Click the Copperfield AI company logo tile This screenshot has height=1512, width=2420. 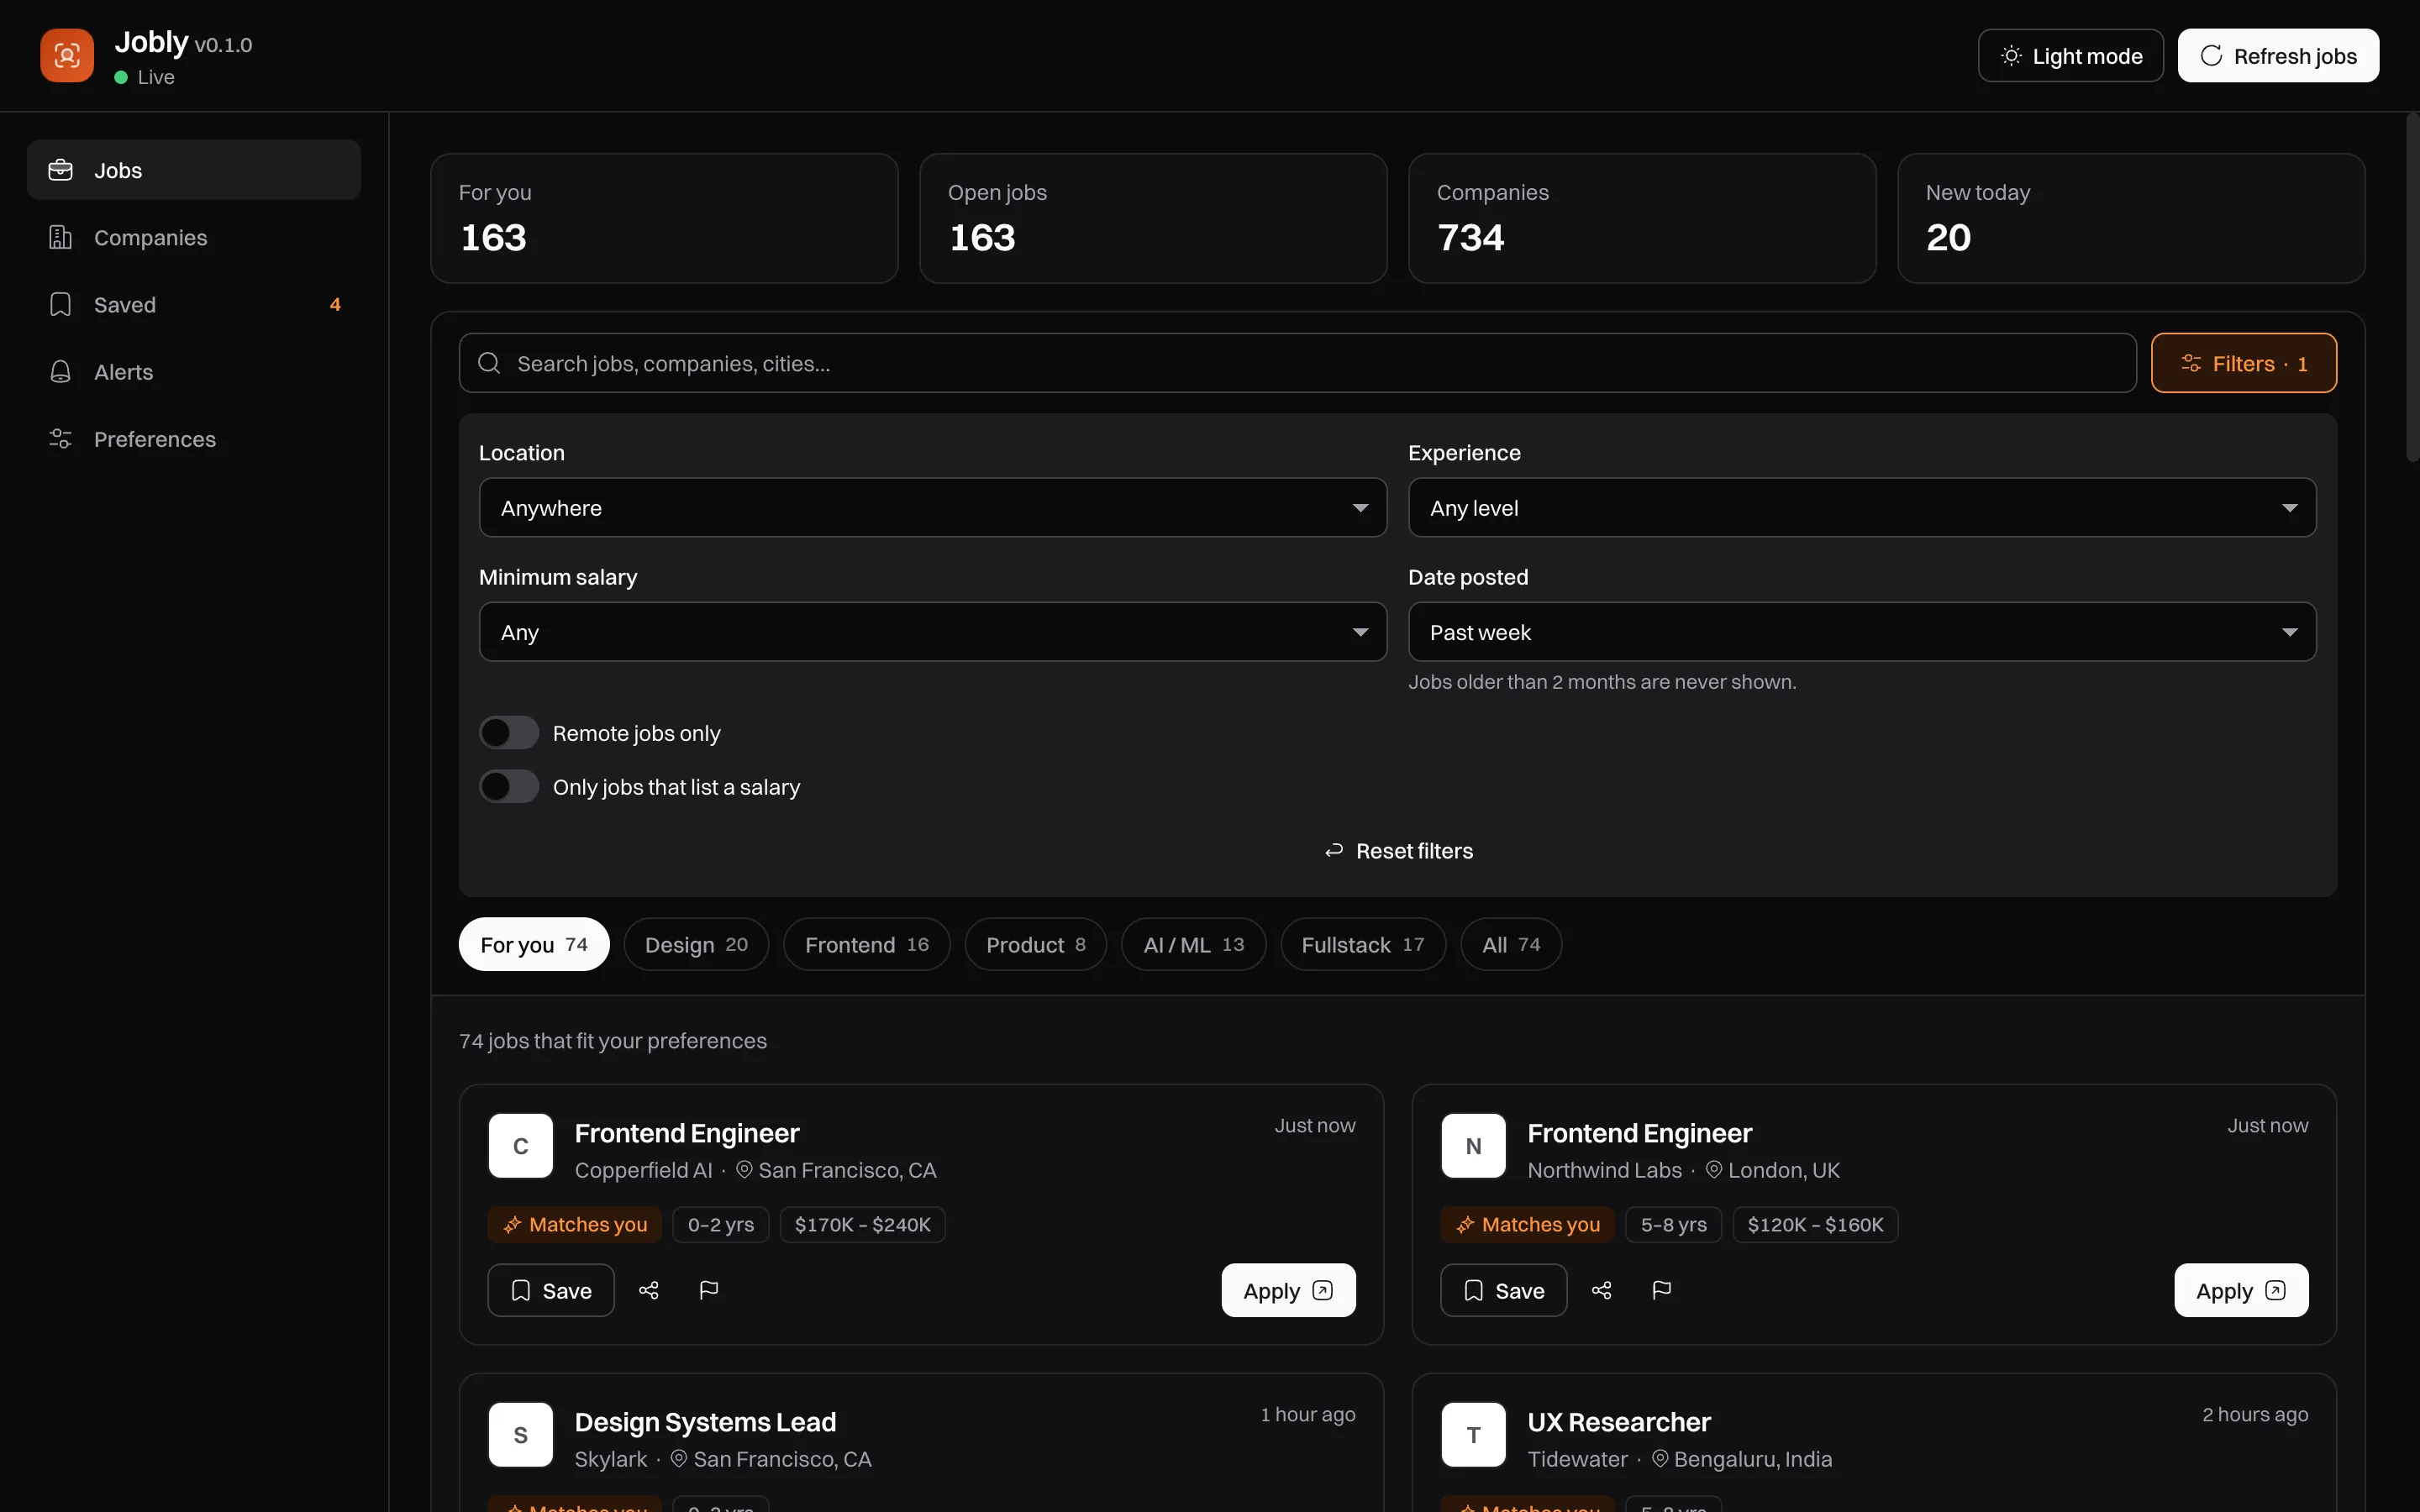520,1146
